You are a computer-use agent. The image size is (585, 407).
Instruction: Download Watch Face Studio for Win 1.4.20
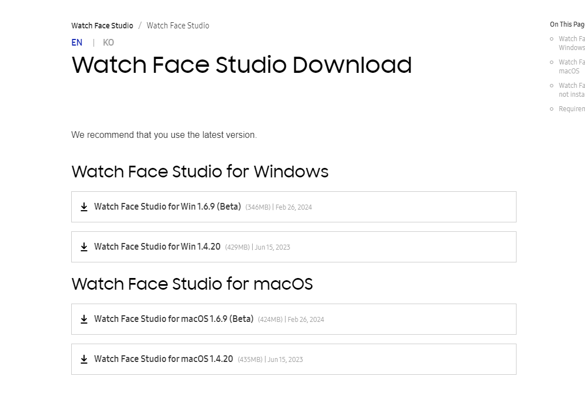(x=294, y=247)
